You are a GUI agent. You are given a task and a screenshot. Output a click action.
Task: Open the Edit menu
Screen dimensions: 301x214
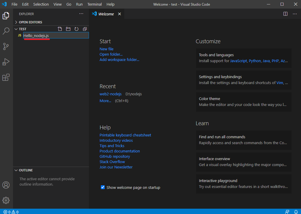click(x=25, y=4)
